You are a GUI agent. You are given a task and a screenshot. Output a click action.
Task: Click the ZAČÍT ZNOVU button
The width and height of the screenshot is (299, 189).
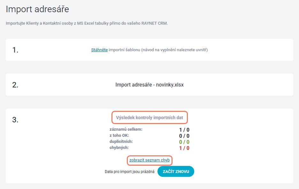coord(176,171)
